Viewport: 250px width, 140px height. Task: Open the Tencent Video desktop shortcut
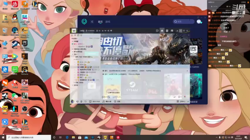tap(15, 58)
